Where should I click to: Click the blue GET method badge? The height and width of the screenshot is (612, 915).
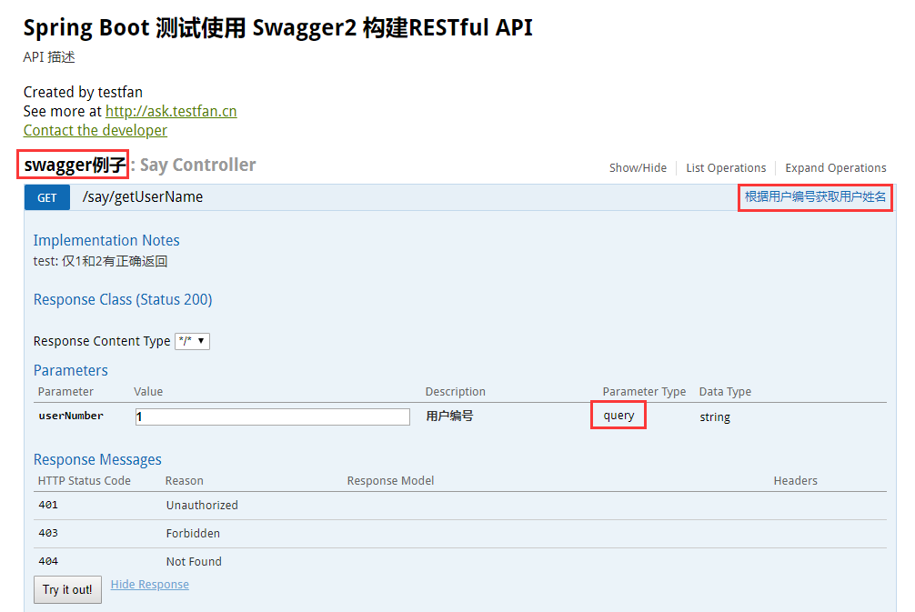[47, 197]
